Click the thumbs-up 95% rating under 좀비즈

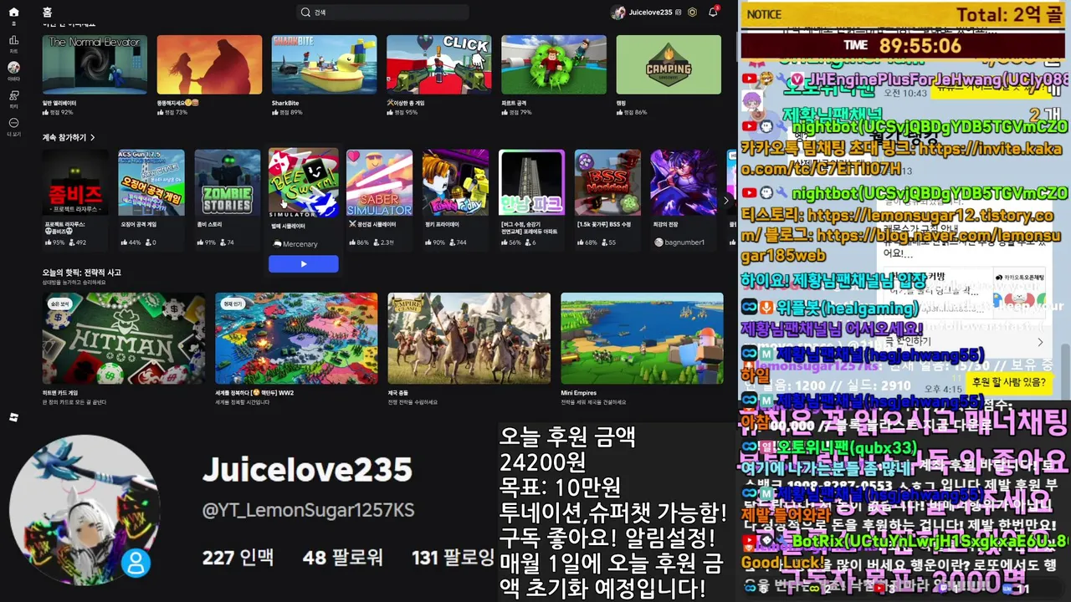click(x=56, y=242)
